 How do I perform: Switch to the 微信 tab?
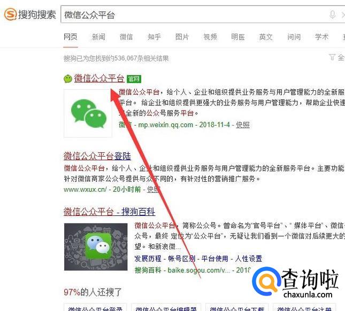[x=126, y=37]
